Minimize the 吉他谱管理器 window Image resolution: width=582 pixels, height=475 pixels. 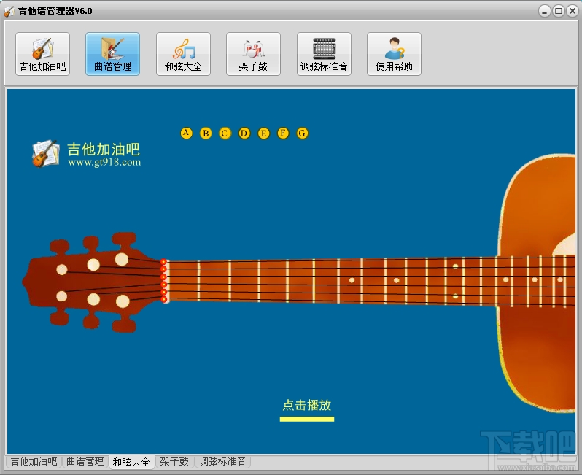545,11
